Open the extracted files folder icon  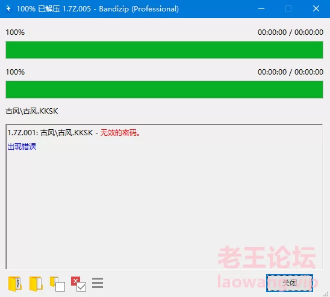point(36,284)
